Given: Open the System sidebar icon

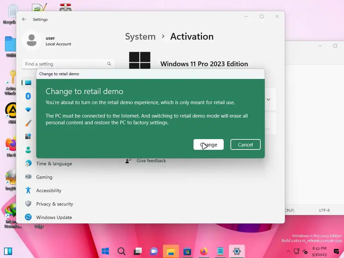Looking at the screenshot, I should (28, 83).
